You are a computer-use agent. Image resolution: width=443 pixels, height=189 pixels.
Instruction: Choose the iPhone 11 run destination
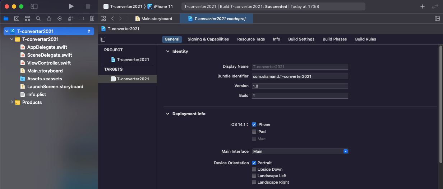pyautogui.click(x=160, y=6)
